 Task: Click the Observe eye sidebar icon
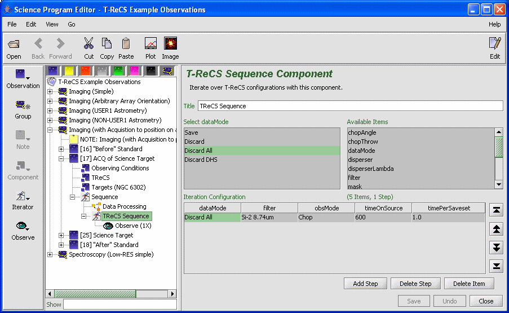point(23,226)
